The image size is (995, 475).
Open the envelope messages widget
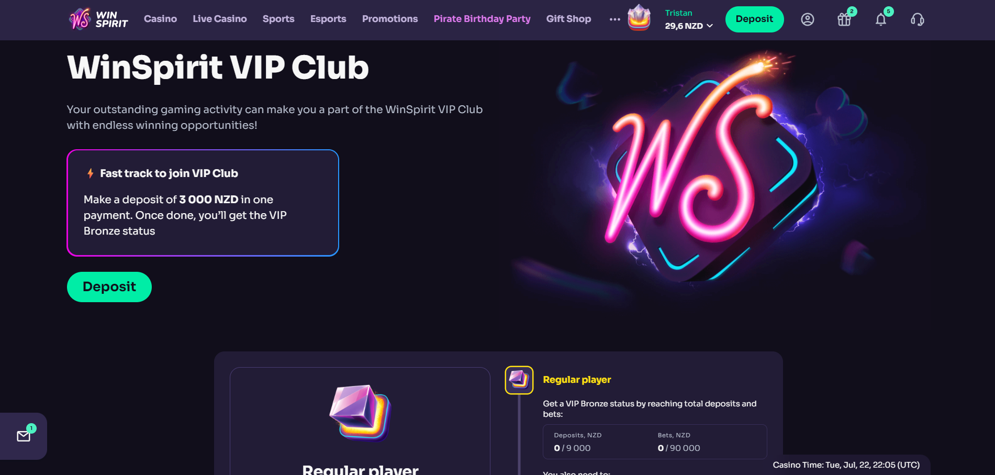(24, 436)
